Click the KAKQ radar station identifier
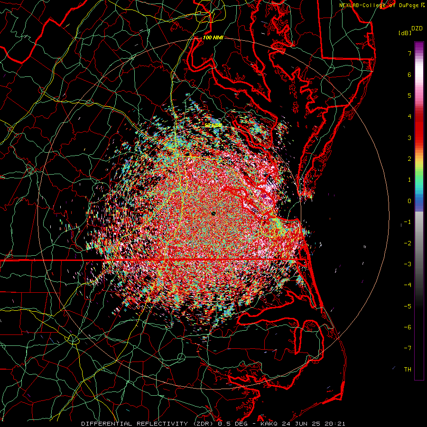The image size is (427, 427). (269, 424)
